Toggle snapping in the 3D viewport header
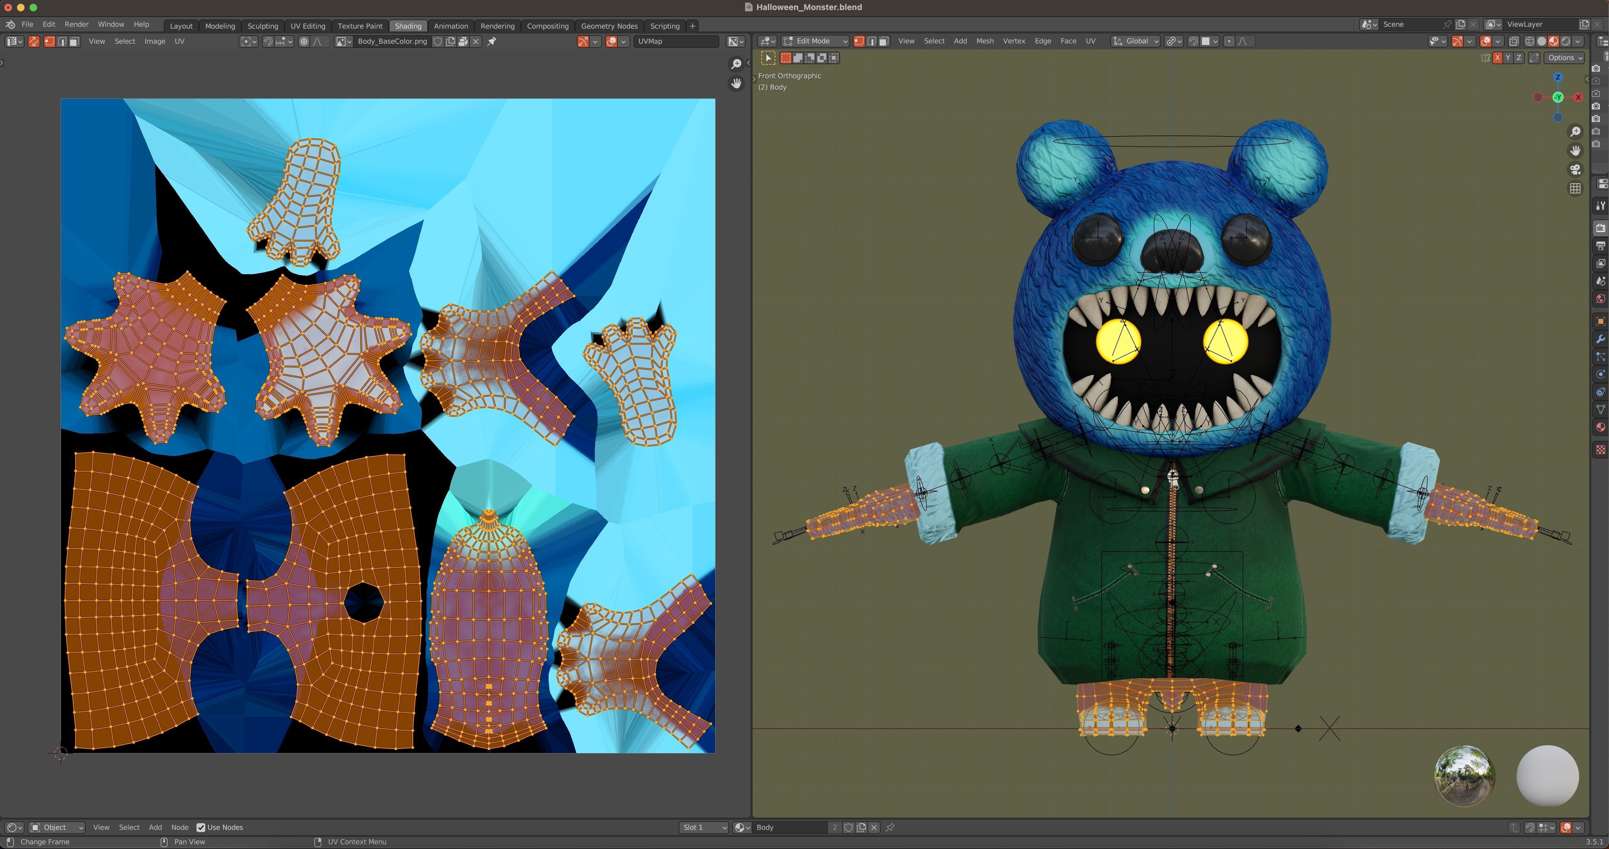The width and height of the screenshot is (1609, 849). click(x=1193, y=41)
